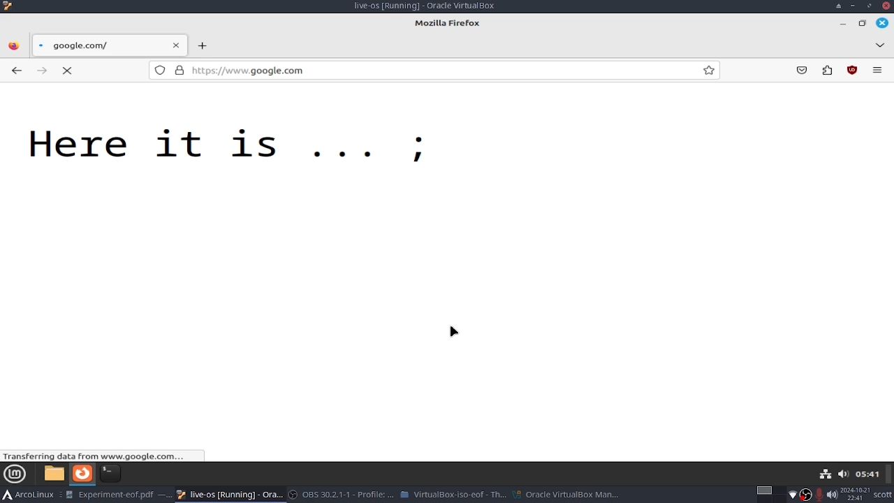894x503 pixels.
Task: Click the site padlock security icon
Action: [x=179, y=71]
